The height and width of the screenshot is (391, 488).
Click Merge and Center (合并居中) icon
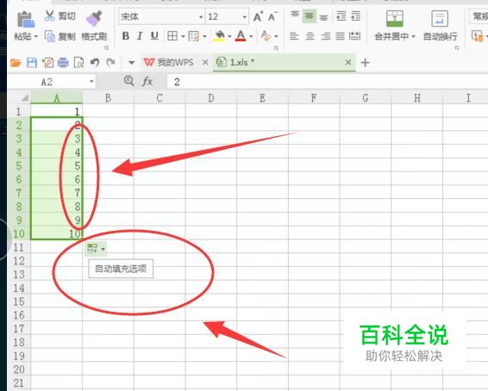click(x=395, y=19)
